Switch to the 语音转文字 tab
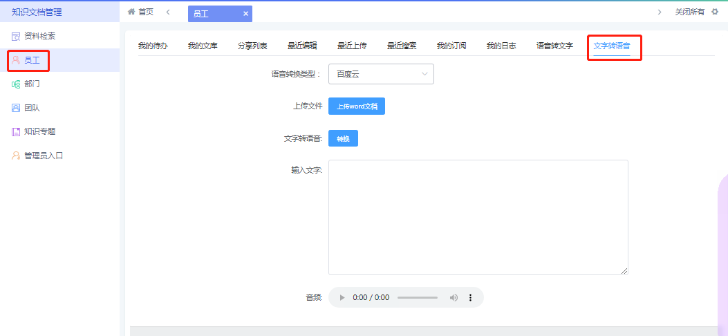Viewport: 728px width, 336px height. pos(554,46)
